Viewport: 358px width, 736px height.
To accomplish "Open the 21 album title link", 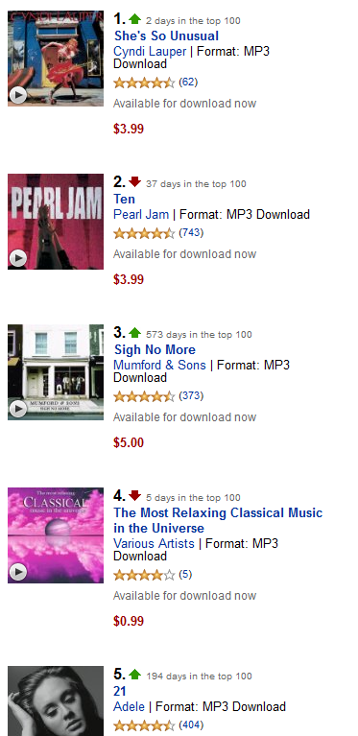I will (120, 692).
